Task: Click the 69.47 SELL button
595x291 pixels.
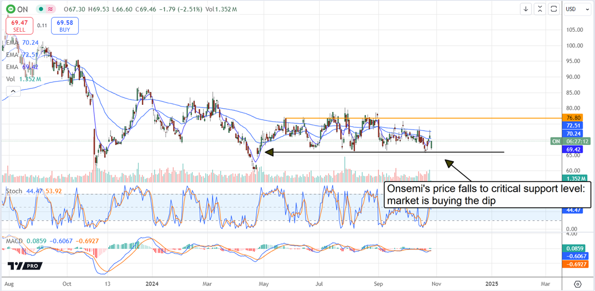Action: pyautogui.click(x=19, y=26)
